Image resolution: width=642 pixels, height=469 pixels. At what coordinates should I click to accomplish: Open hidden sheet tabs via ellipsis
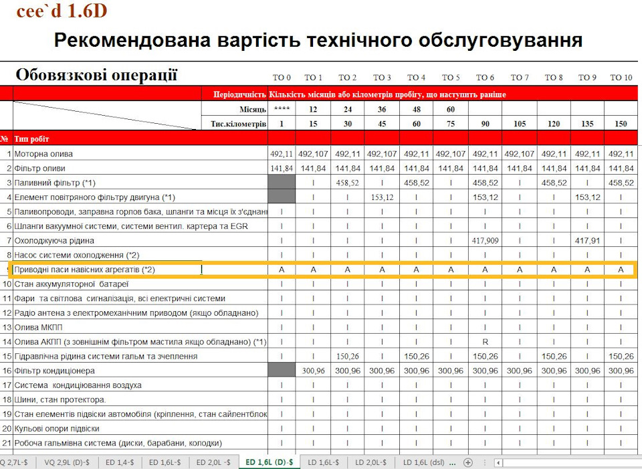(x=452, y=462)
